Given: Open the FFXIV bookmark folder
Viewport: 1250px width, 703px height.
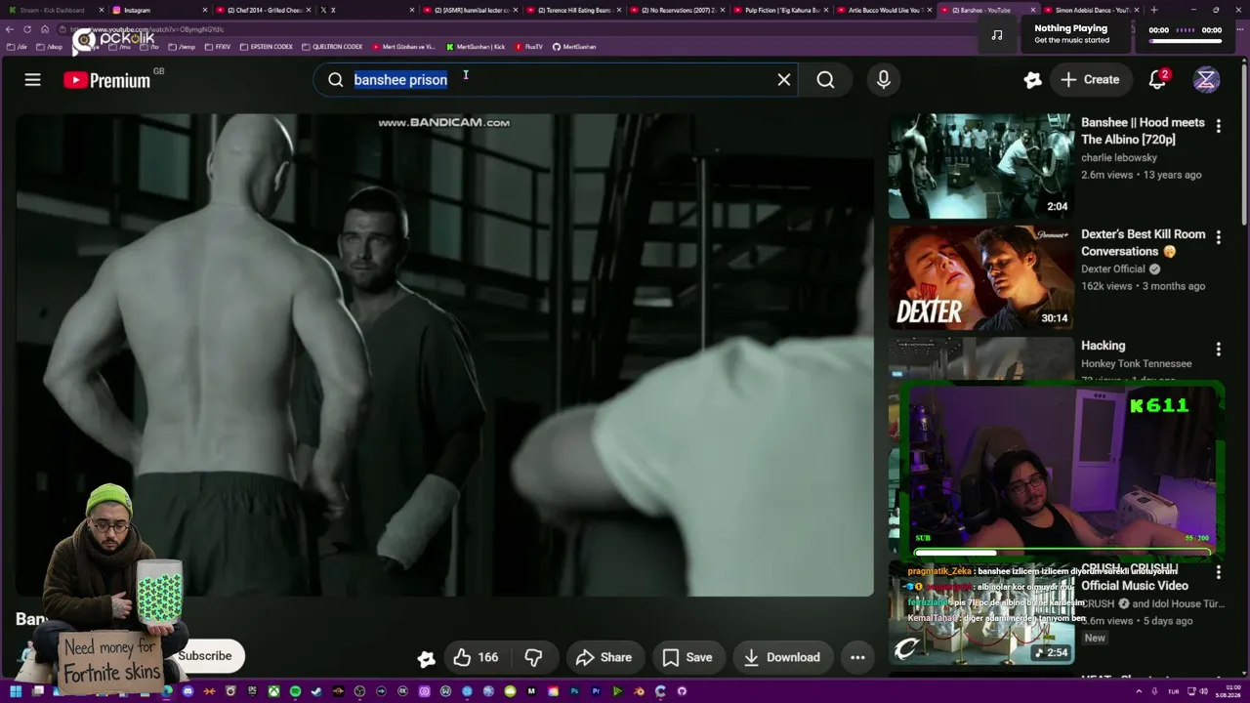Looking at the screenshot, I should pyautogui.click(x=217, y=47).
